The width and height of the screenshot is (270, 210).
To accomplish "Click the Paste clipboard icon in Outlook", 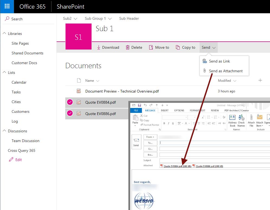I will (x=135, y=118).
